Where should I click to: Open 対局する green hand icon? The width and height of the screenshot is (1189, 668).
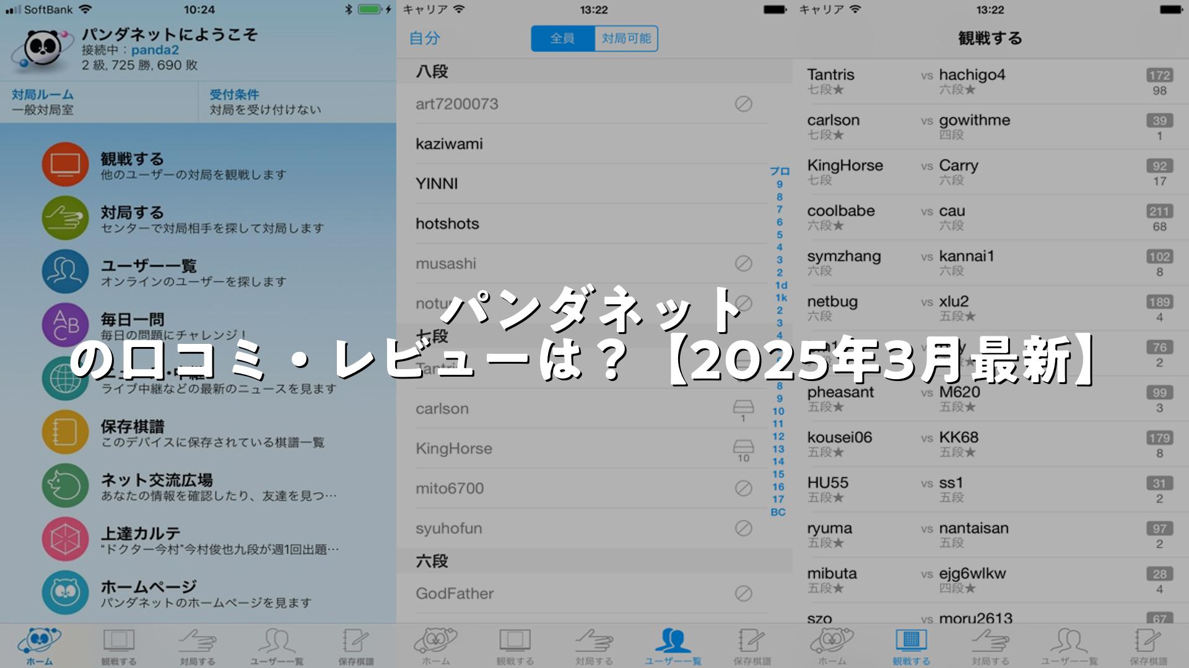pos(65,218)
